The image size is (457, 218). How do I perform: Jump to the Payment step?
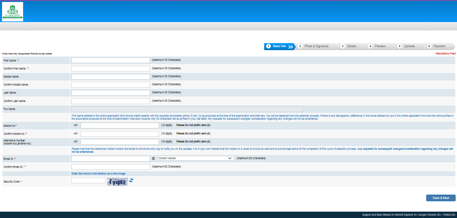coord(439,46)
